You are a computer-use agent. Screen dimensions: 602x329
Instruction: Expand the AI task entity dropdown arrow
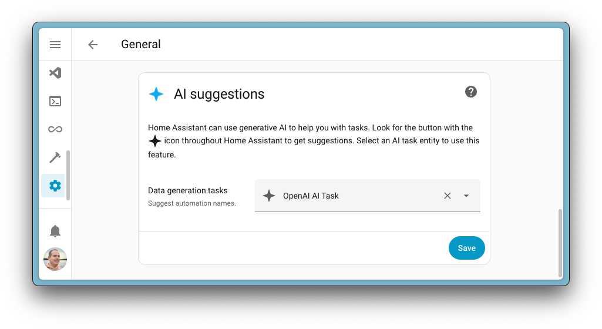(x=466, y=196)
